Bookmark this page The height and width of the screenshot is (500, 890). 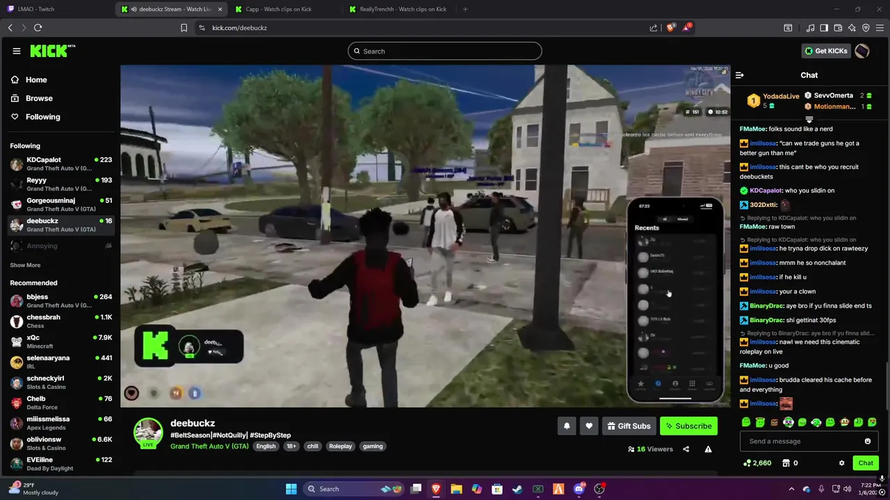(x=184, y=28)
